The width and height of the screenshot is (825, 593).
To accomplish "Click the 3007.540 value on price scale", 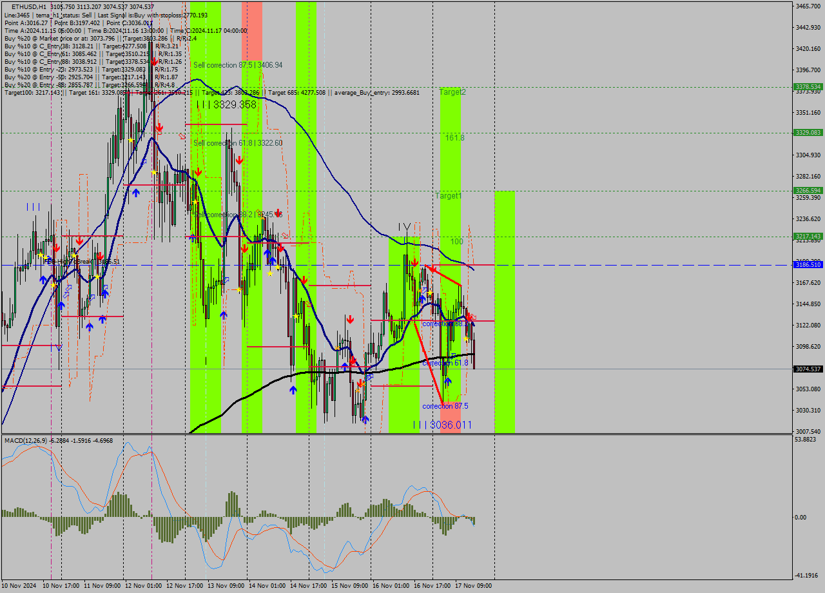I will point(808,431).
